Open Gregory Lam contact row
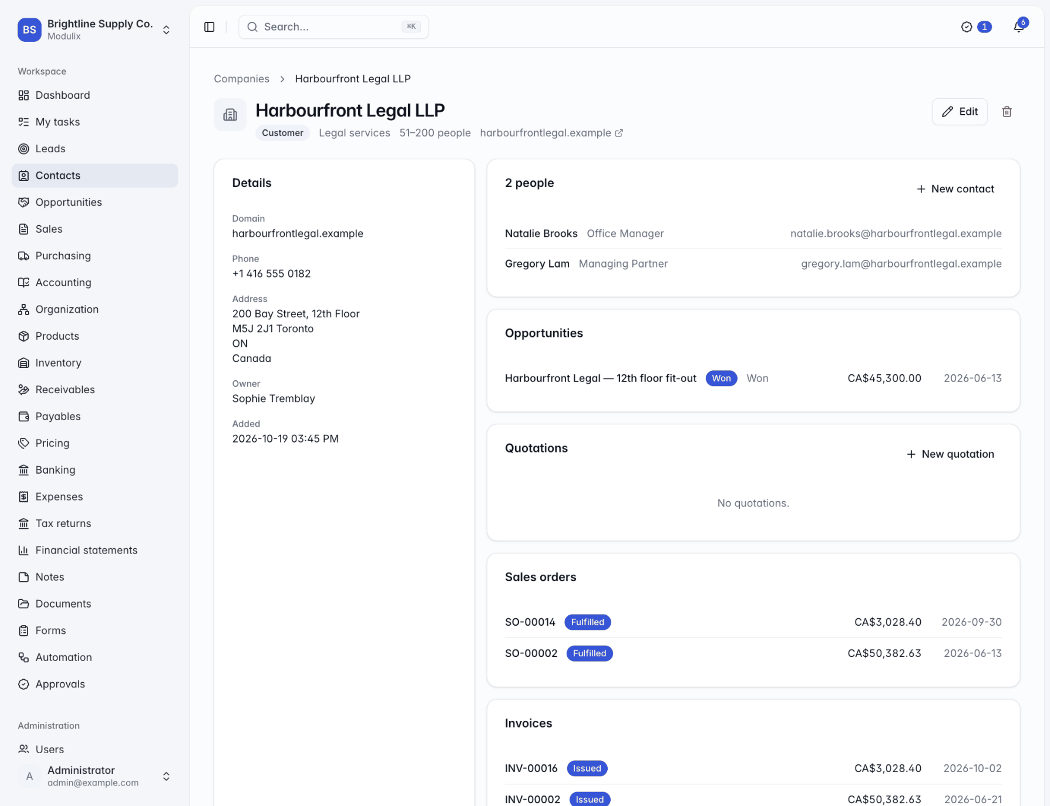1050x806 pixels. tap(753, 264)
